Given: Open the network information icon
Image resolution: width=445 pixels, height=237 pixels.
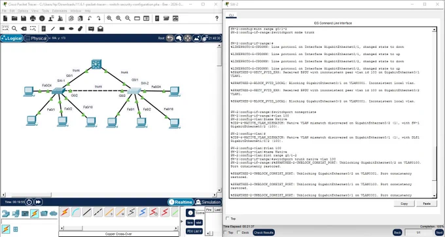Looking at the screenshot, I should (42, 18).
